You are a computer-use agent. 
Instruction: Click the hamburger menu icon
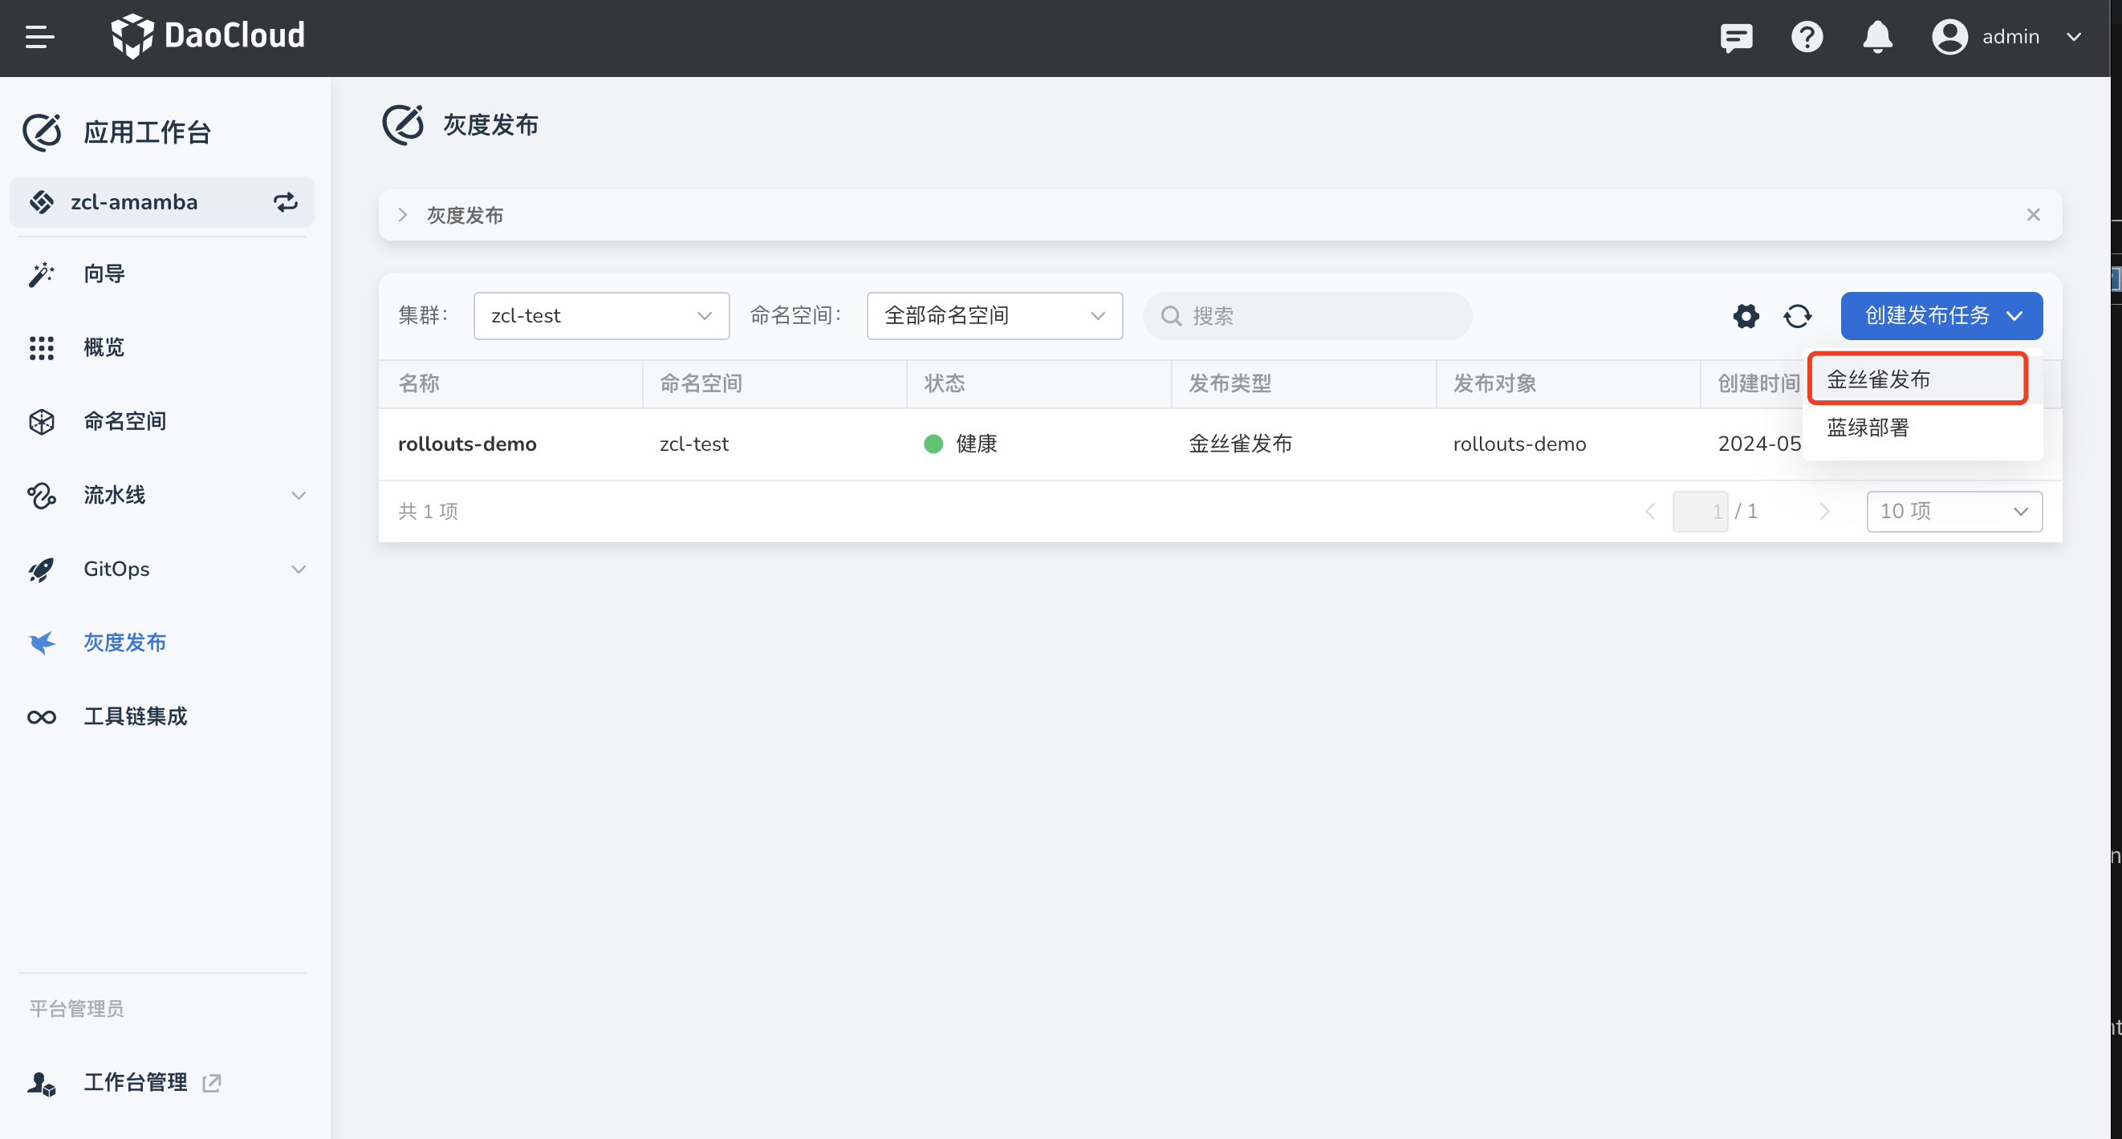click(39, 37)
